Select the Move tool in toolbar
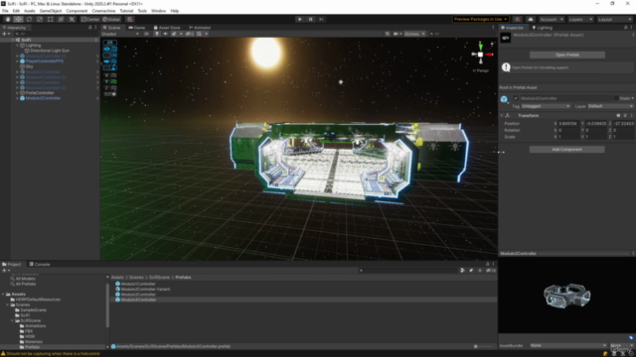 tap(18, 19)
